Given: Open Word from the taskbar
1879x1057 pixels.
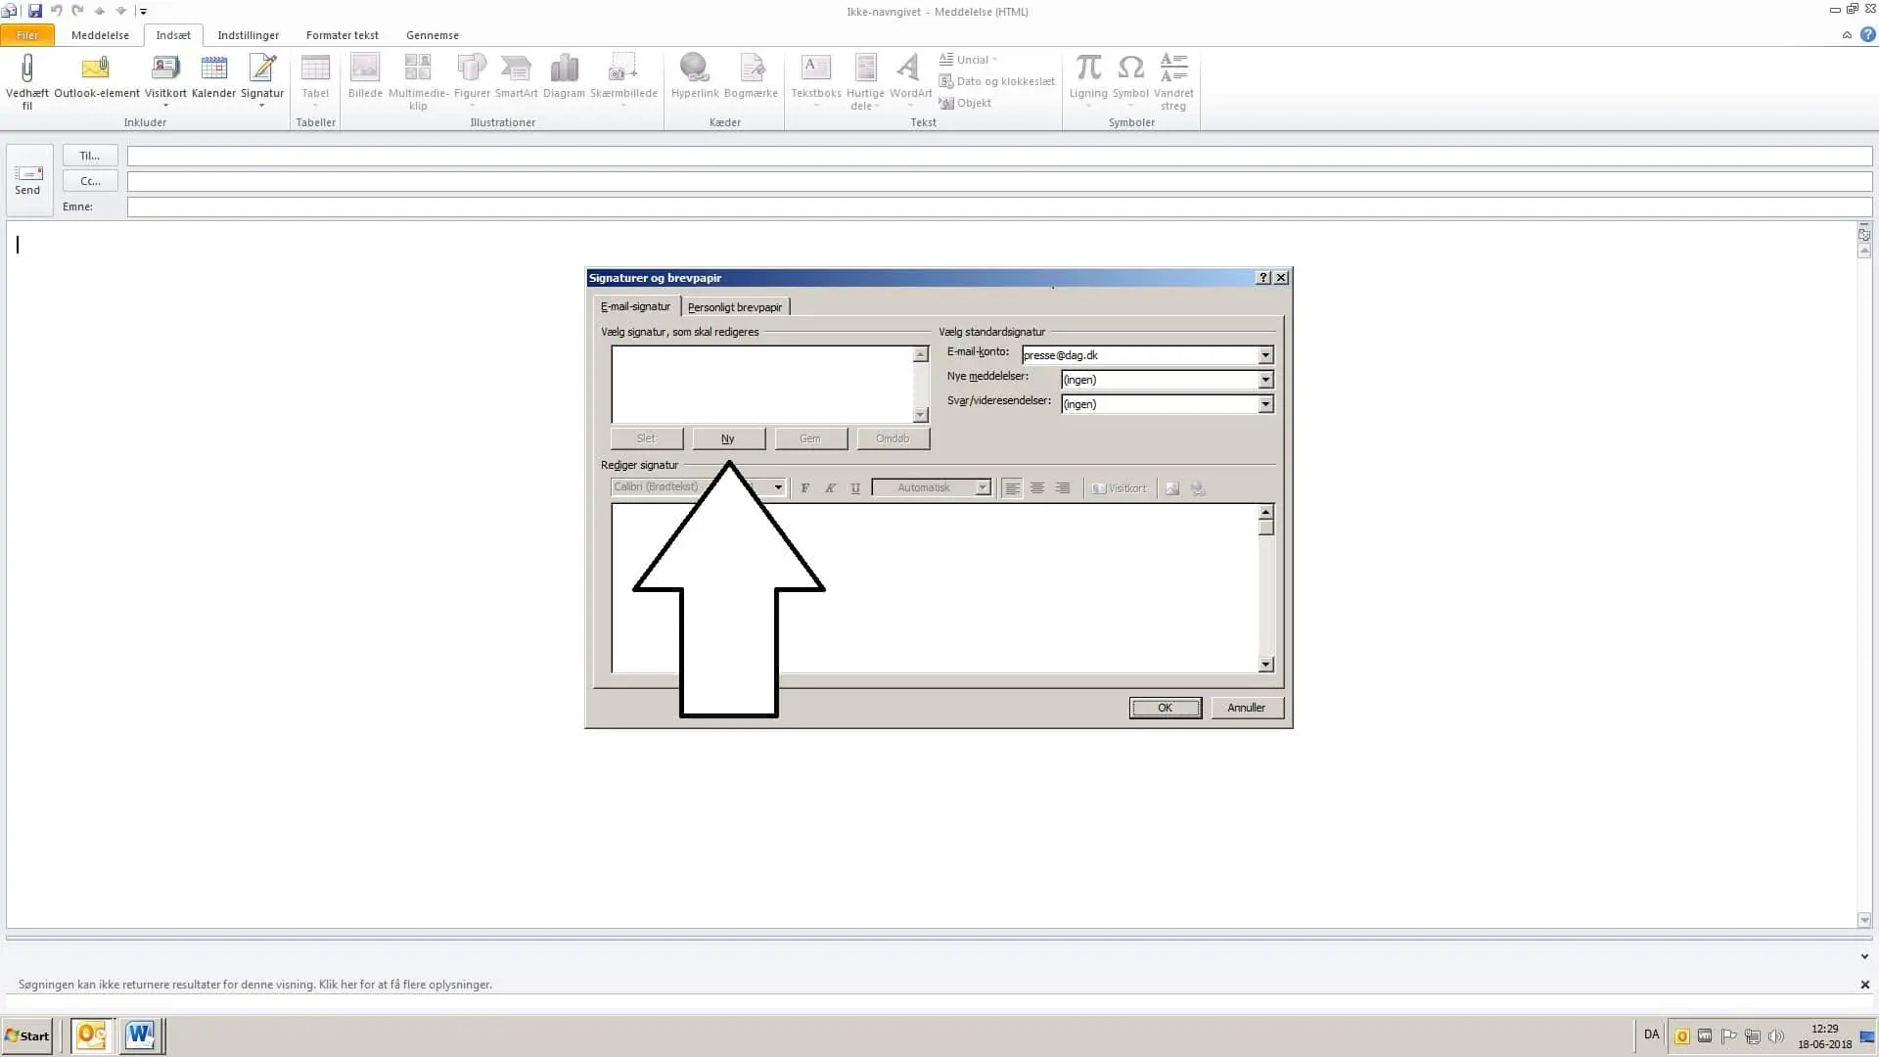Looking at the screenshot, I should (x=141, y=1035).
